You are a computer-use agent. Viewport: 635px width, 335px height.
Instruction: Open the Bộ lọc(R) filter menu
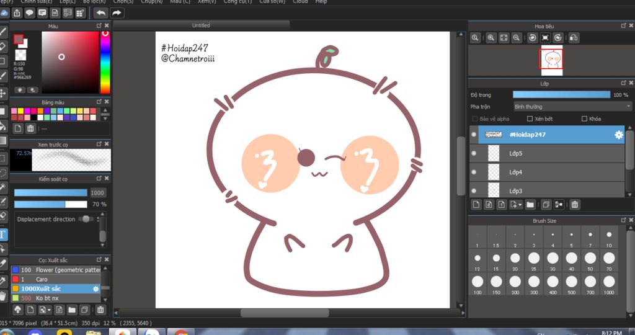pyautogui.click(x=94, y=2)
